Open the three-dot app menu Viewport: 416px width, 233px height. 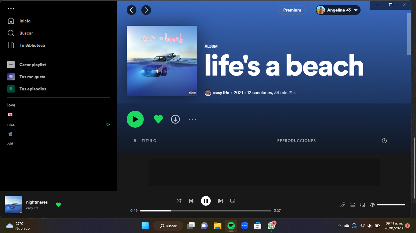pos(11,9)
